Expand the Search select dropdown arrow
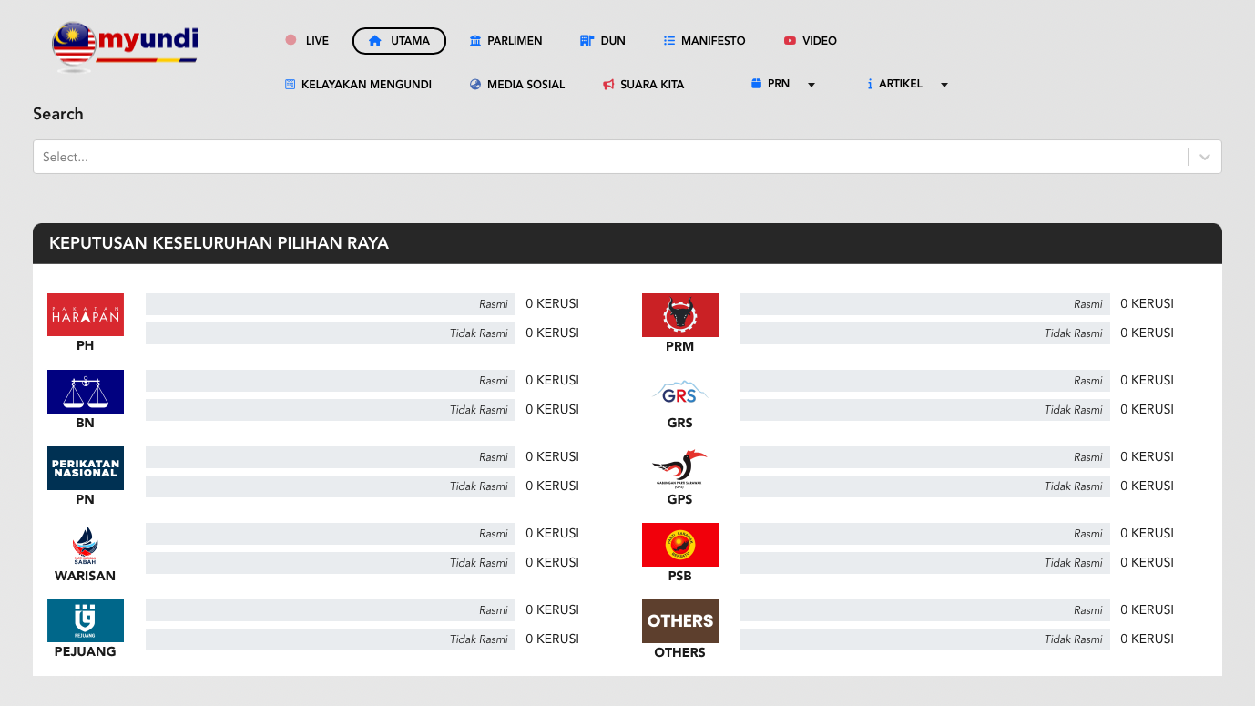 [x=1204, y=156]
